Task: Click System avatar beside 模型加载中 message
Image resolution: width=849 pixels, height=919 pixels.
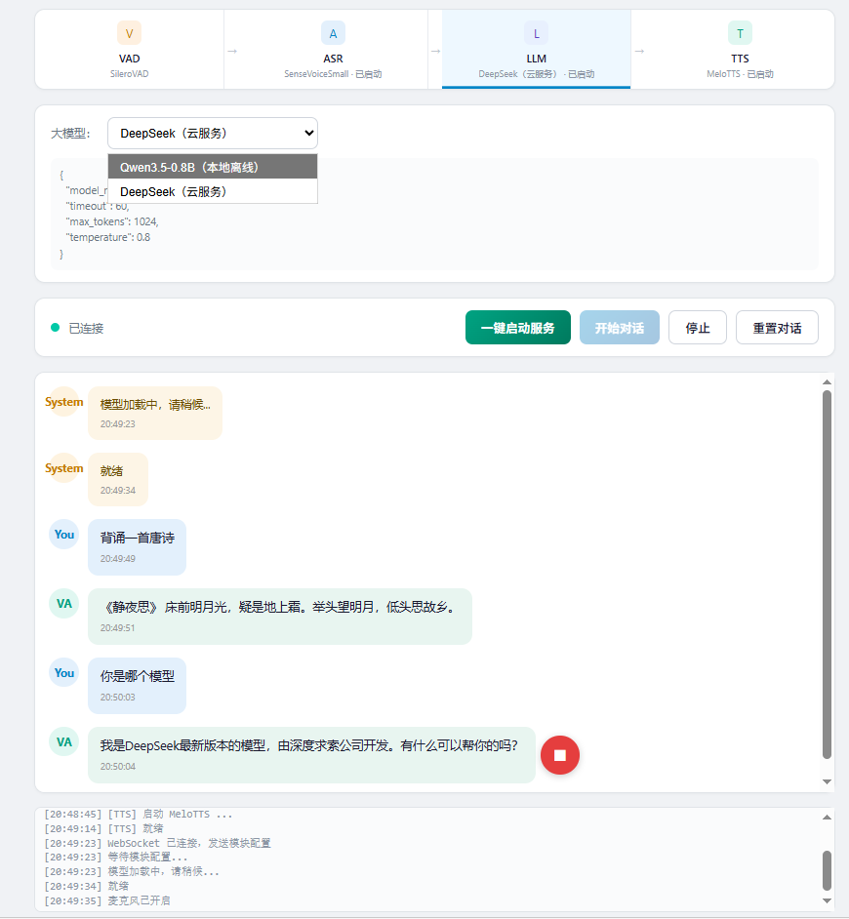Action: (x=63, y=402)
